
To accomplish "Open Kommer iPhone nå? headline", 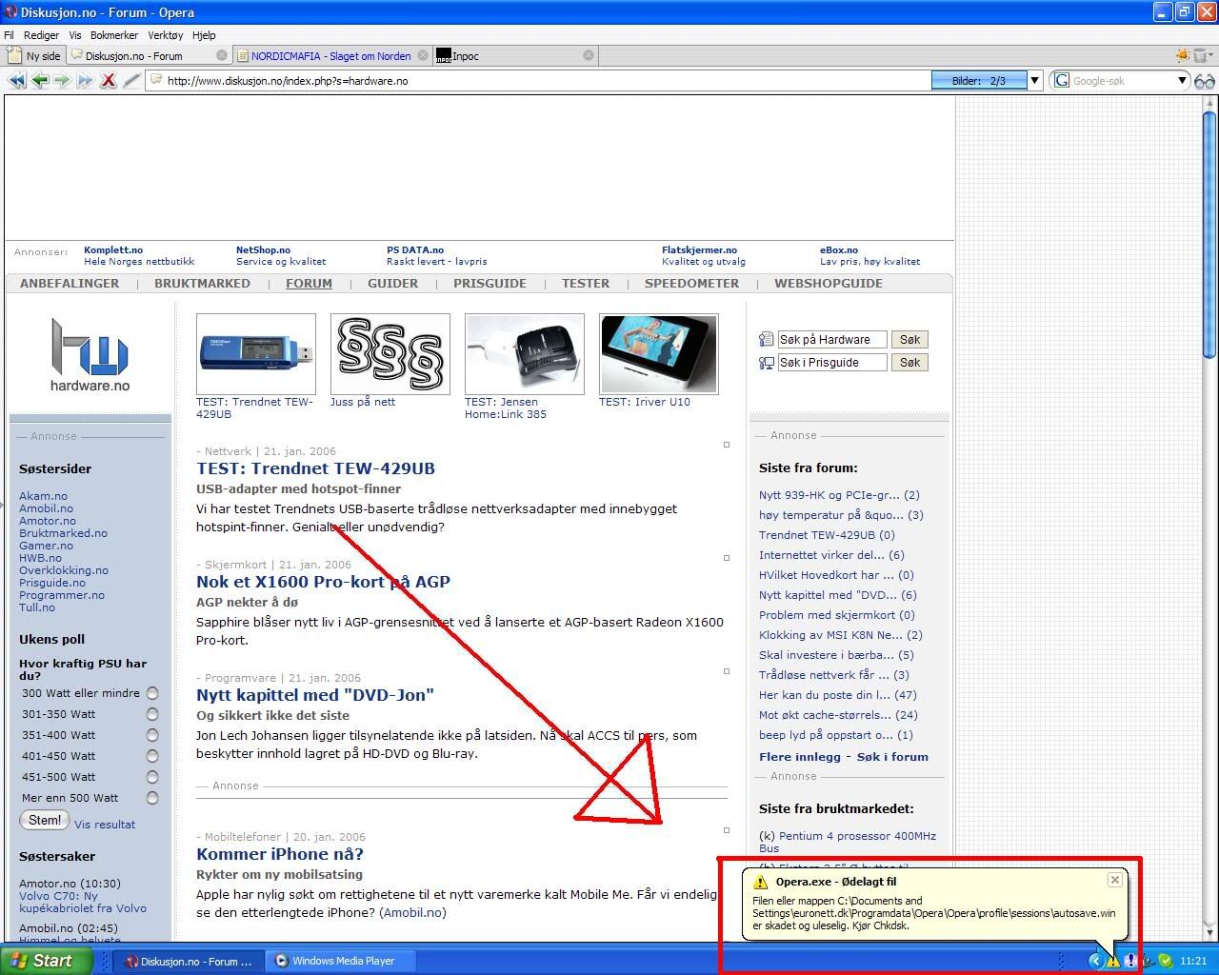I will [x=280, y=854].
